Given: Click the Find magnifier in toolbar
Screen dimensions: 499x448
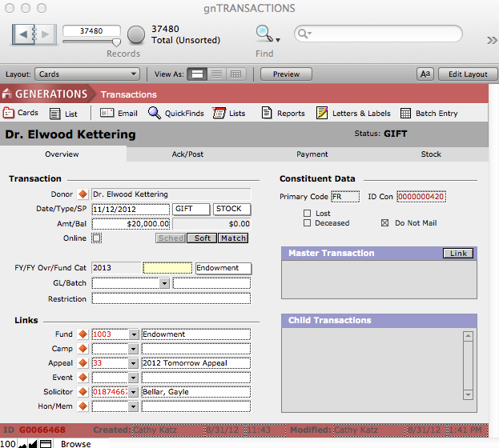Looking at the screenshot, I should point(264,34).
